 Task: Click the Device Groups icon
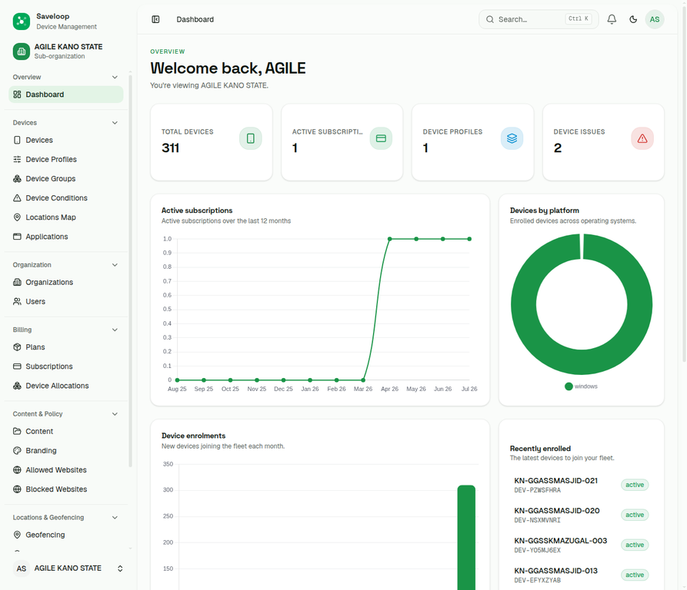coord(17,178)
